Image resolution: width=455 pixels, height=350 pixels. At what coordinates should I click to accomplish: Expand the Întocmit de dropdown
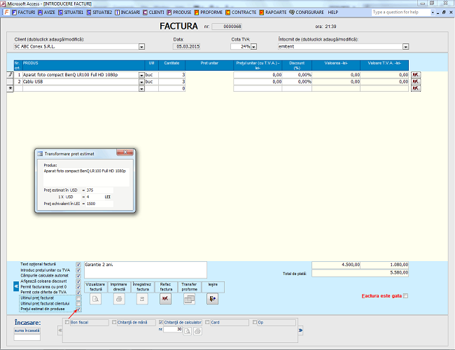point(406,47)
